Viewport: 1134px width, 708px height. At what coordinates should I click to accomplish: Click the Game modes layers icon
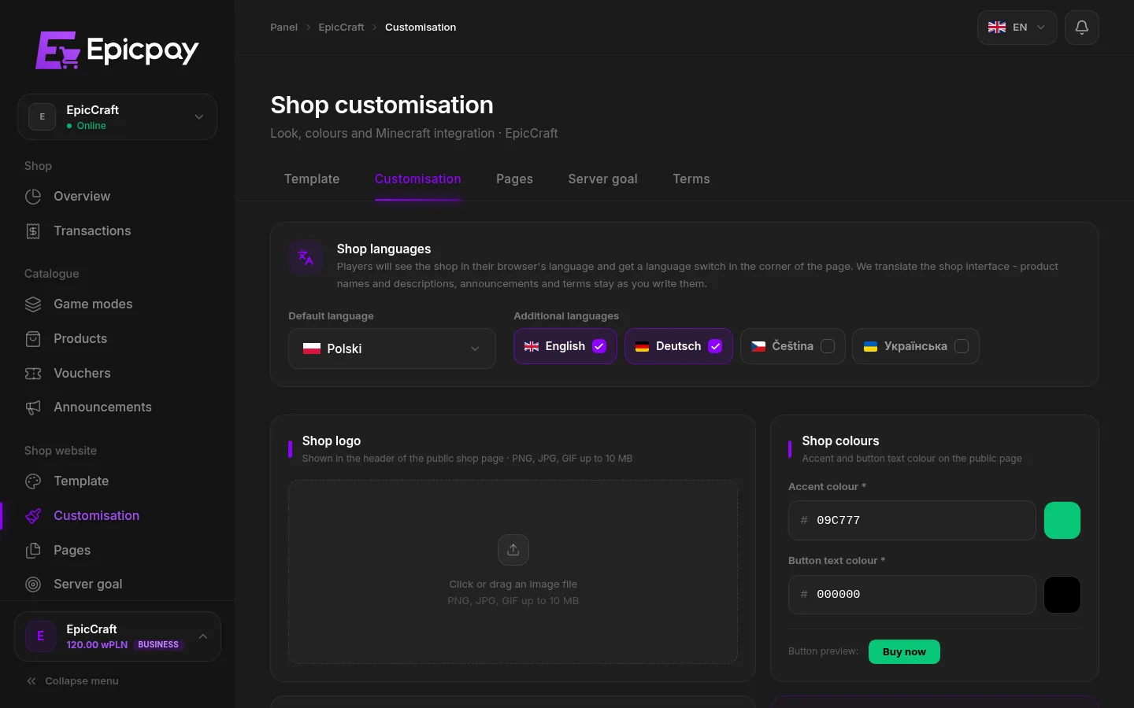click(x=33, y=304)
